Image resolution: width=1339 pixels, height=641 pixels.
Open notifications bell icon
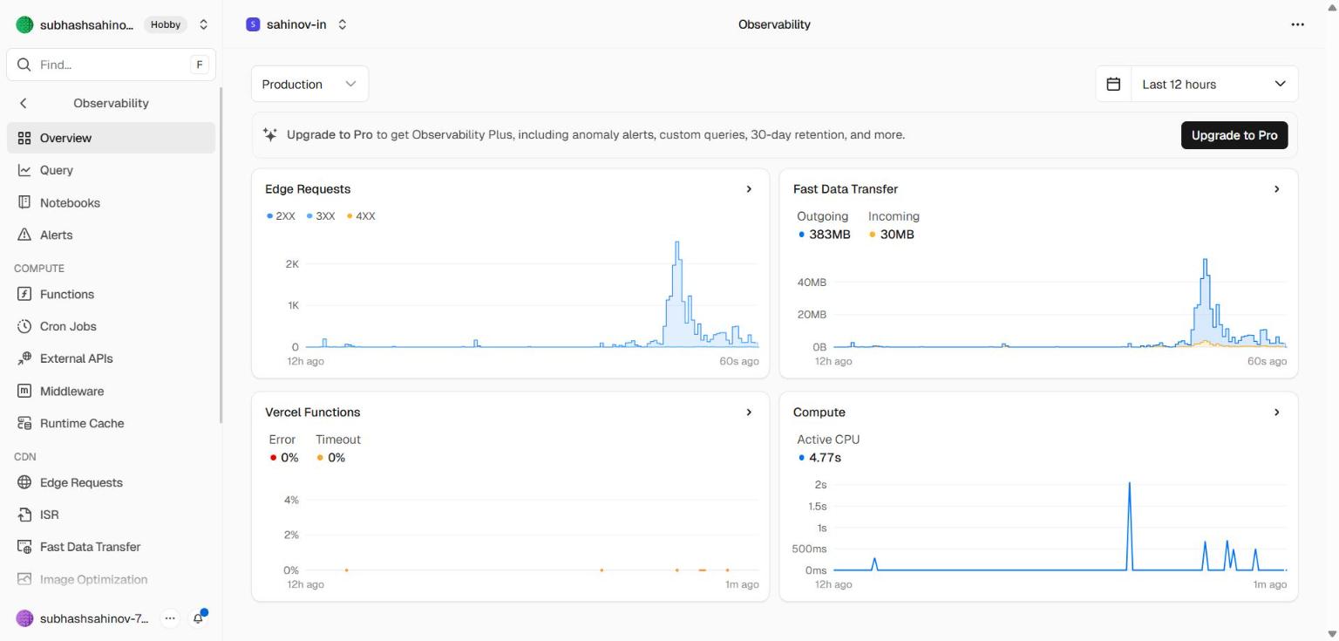coord(199,617)
